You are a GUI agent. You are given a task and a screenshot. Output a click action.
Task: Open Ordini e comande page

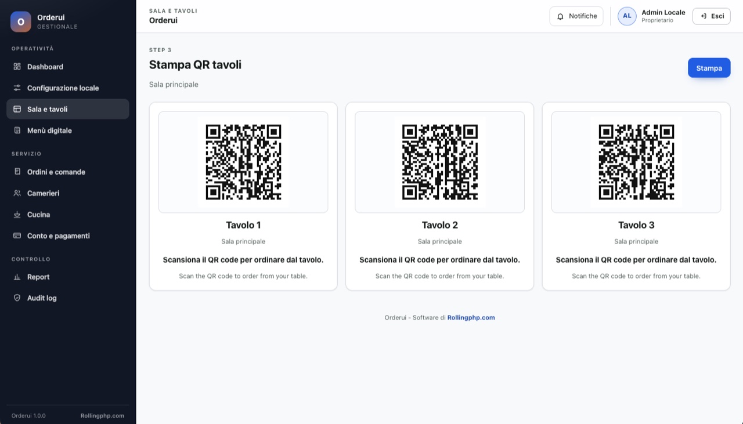tap(68, 172)
